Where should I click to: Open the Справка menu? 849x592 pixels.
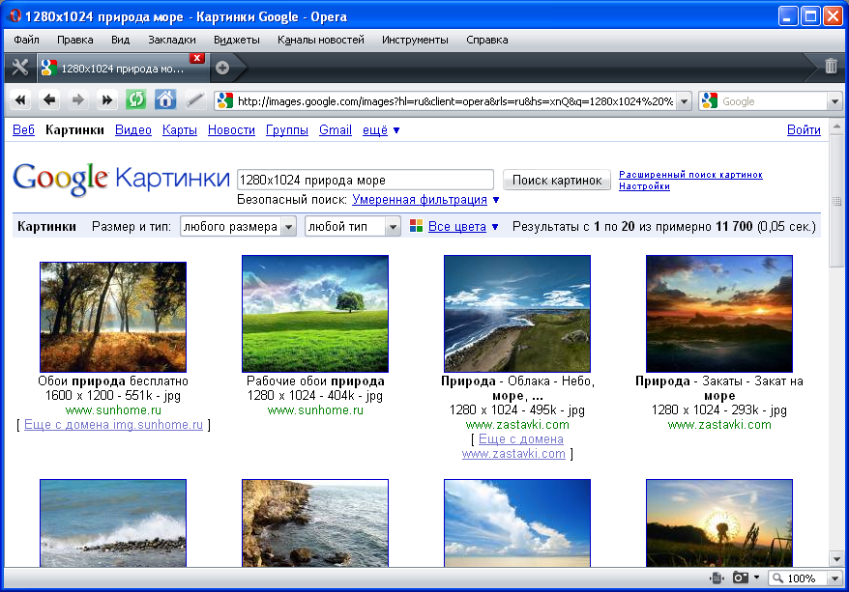[x=487, y=40]
